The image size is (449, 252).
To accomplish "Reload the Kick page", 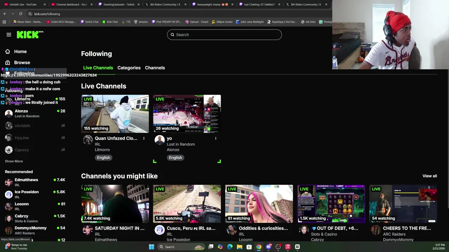I will pyautogui.click(x=20, y=14).
